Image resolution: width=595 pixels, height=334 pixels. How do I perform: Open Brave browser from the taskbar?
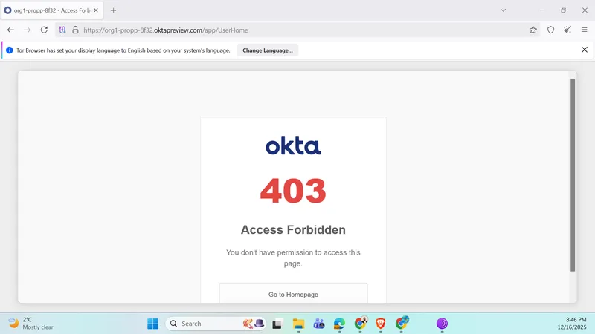[381, 324]
